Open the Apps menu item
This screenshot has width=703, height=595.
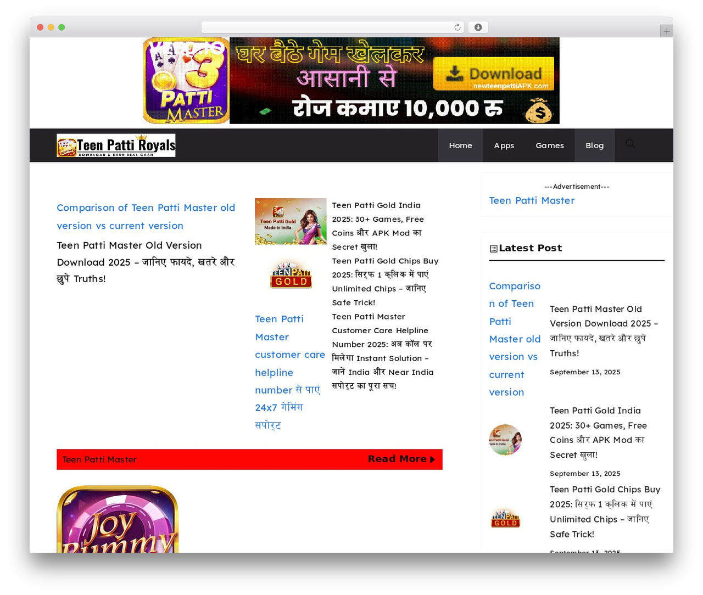pos(504,145)
